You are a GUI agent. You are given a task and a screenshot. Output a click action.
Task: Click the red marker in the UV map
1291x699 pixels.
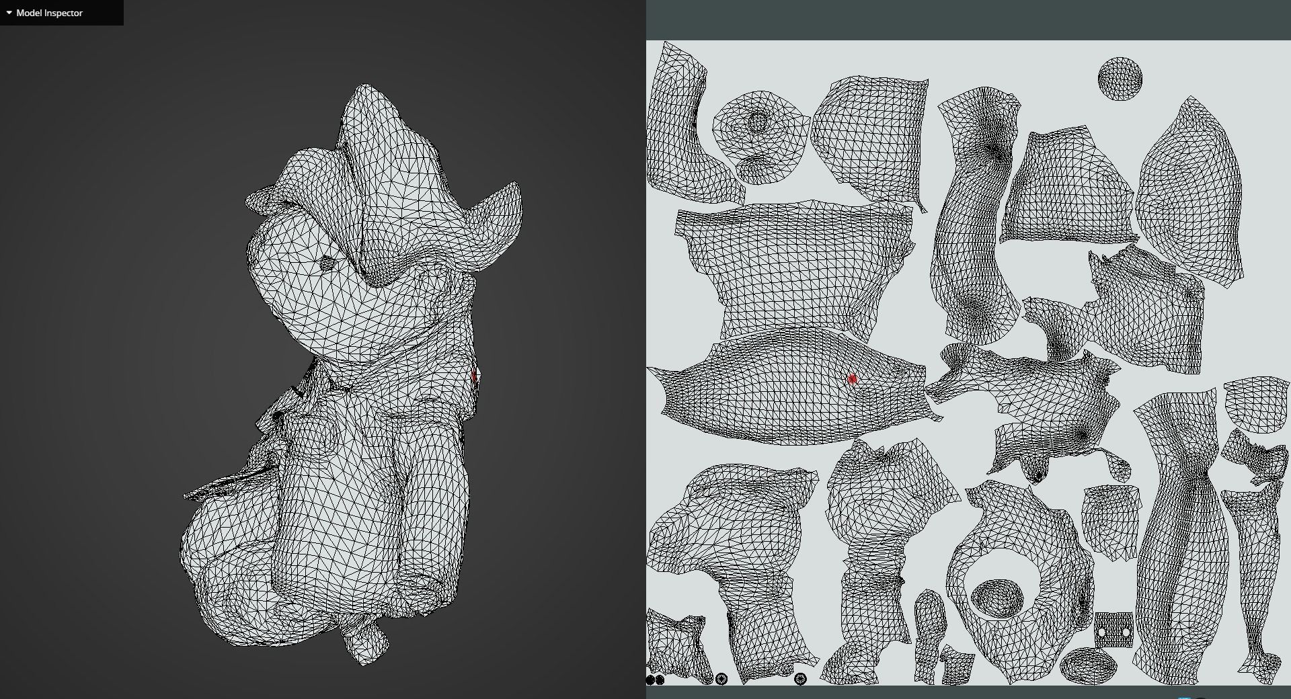point(853,379)
